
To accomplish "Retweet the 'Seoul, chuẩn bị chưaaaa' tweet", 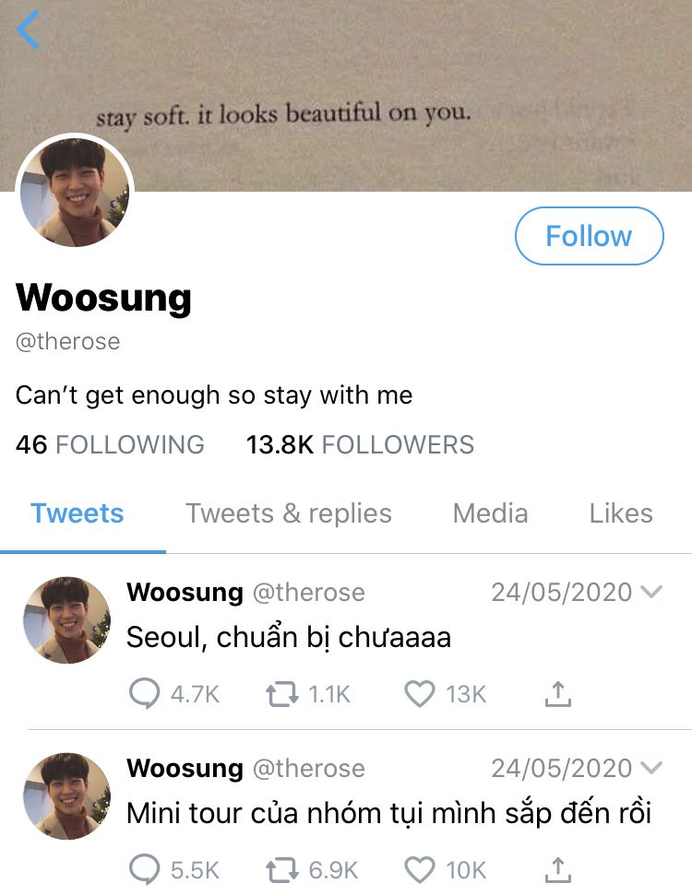I will click(282, 694).
